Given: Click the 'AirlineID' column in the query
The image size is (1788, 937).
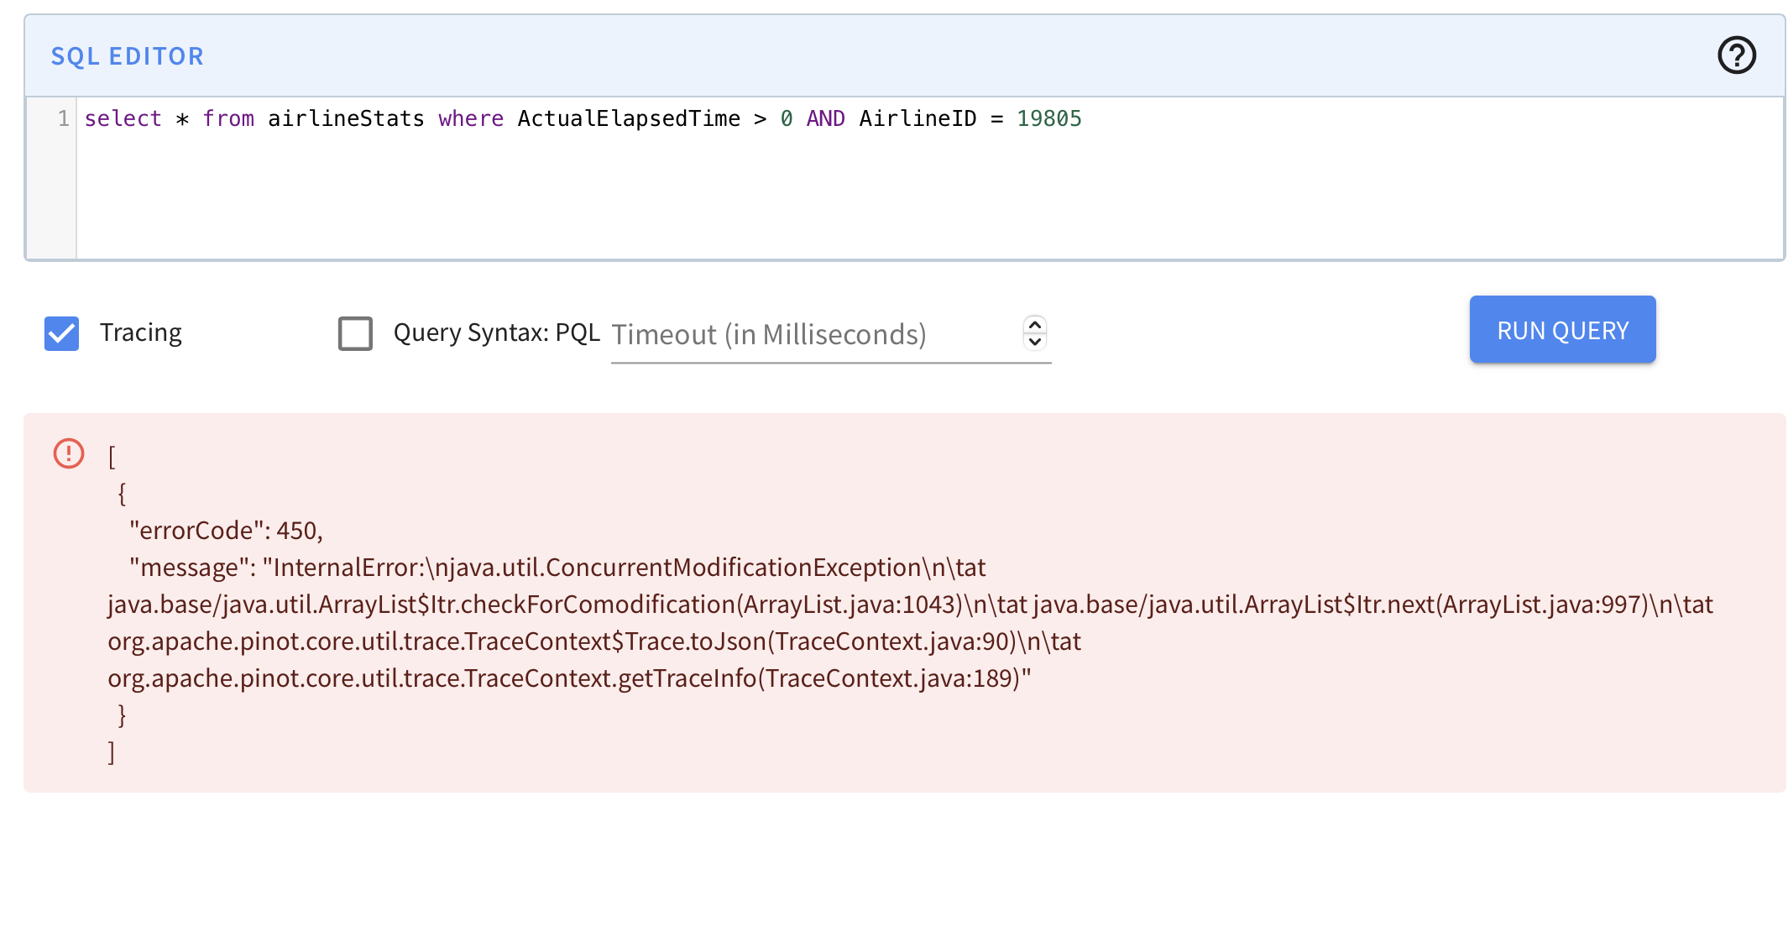Looking at the screenshot, I should [918, 118].
